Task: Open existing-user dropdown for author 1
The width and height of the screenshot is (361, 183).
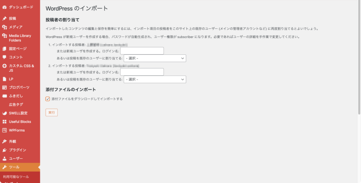Action: [x=155, y=58]
